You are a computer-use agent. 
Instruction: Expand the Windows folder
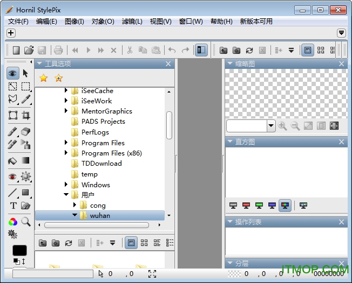coord(66,184)
